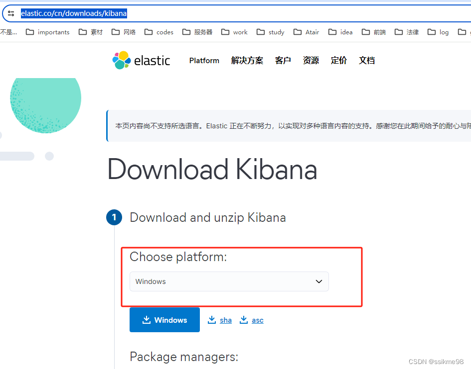Open the study bookmark folder
Screen dimensions: 471x369
pos(270,32)
